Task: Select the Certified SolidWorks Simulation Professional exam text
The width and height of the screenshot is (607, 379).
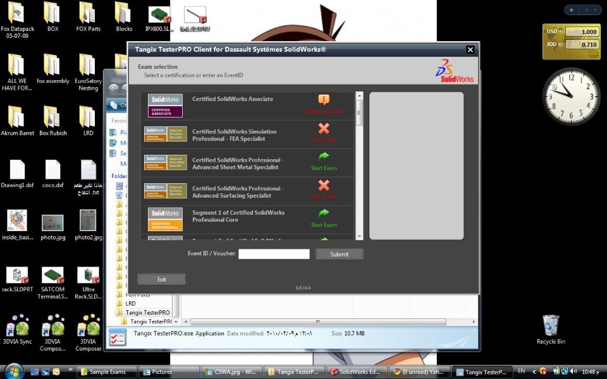Action: click(234, 135)
